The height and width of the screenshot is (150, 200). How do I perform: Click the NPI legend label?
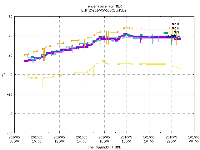tap(177, 32)
